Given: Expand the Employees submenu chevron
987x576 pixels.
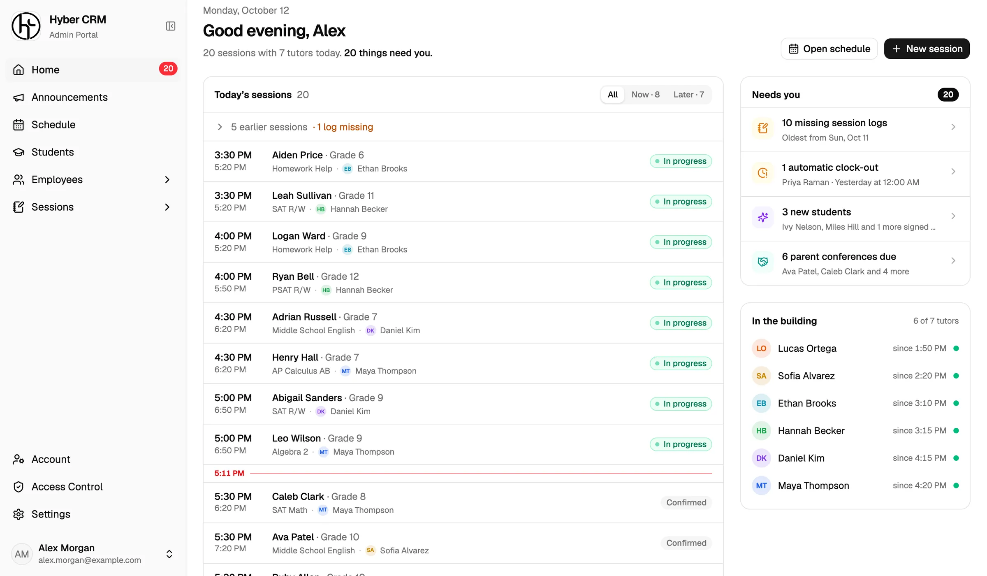Looking at the screenshot, I should [x=167, y=180].
